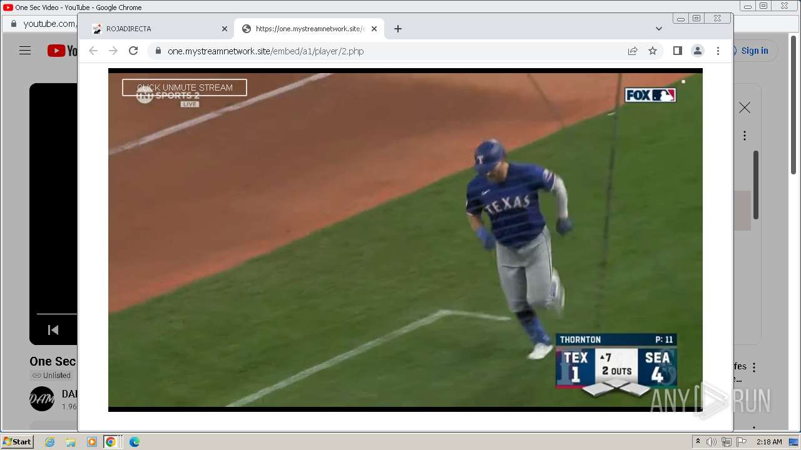Switch to the ROJADIRECTA tab
This screenshot has height=450, width=801.
(x=156, y=29)
